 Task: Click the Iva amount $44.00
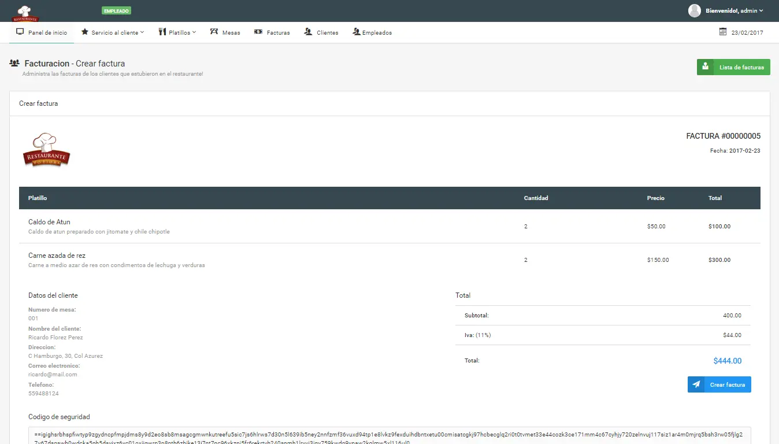732,335
